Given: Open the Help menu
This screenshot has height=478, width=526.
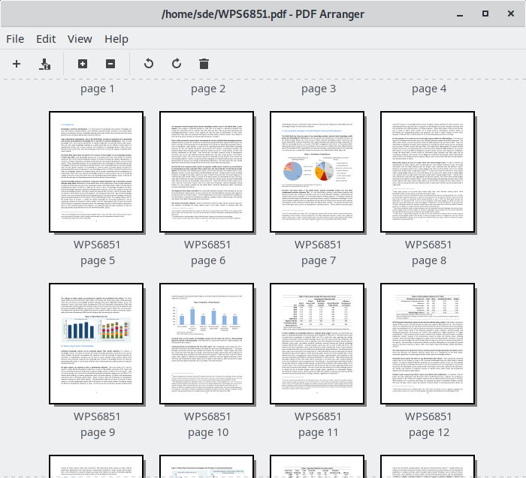Looking at the screenshot, I should click(x=116, y=39).
